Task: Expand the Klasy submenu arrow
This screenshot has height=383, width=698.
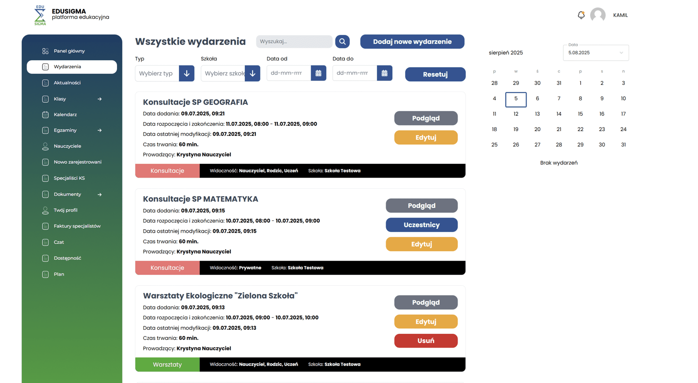Action: point(99,99)
